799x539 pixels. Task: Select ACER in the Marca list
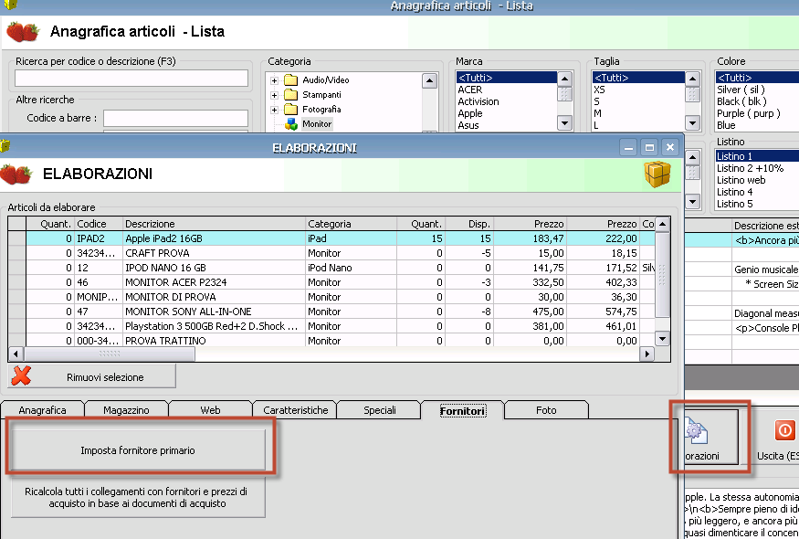click(x=506, y=90)
